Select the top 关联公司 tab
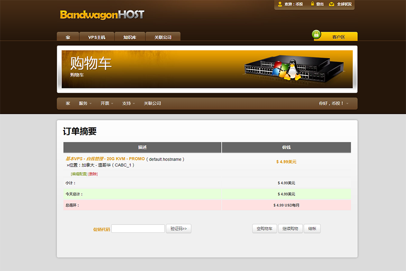 (x=163, y=37)
